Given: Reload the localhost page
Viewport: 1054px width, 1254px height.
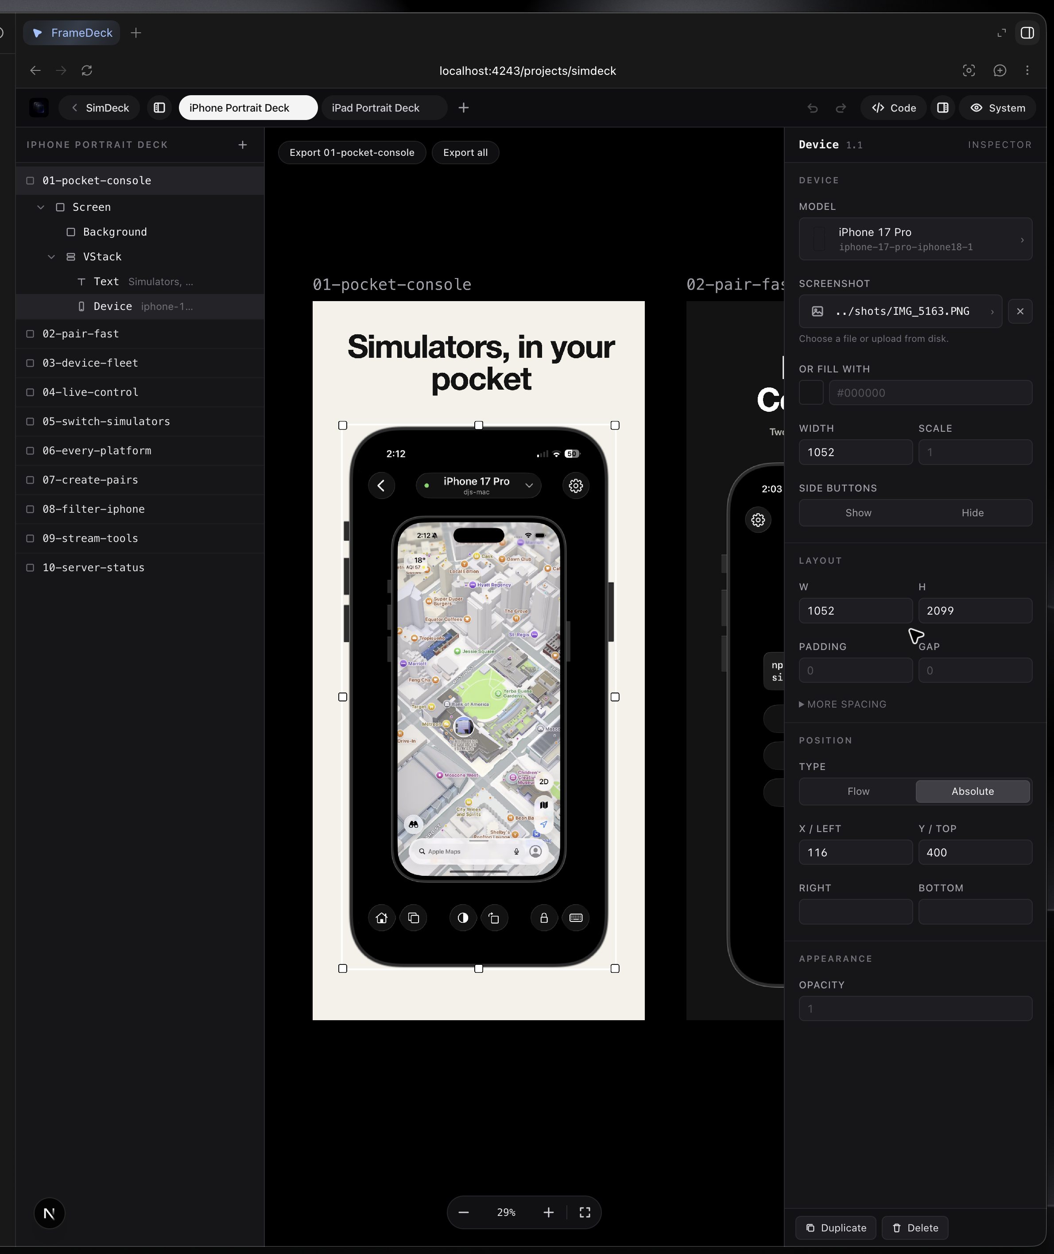Looking at the screenshot, I should pyautogui.click(x=87, y=70).
